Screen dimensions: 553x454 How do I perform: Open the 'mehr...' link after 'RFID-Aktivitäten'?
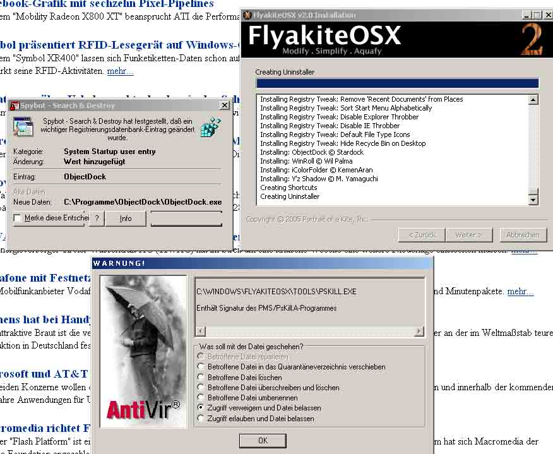121,71
